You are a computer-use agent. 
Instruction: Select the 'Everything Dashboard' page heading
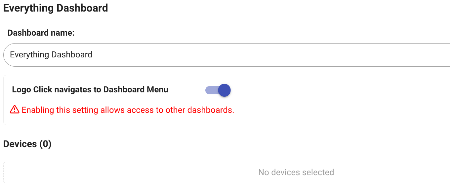[x=56, y=8]
